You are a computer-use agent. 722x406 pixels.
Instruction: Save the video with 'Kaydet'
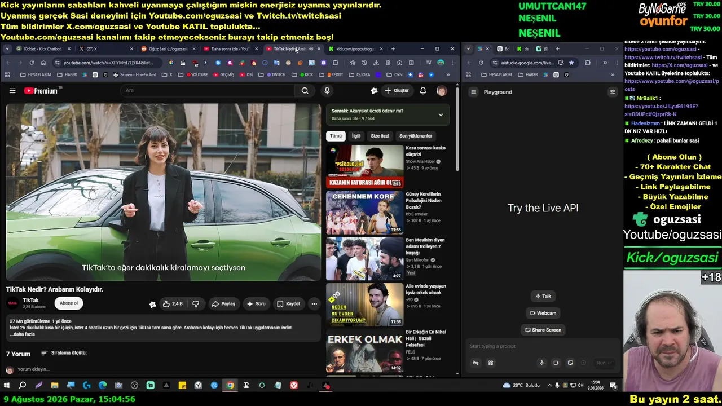click(x=288, y=304)
